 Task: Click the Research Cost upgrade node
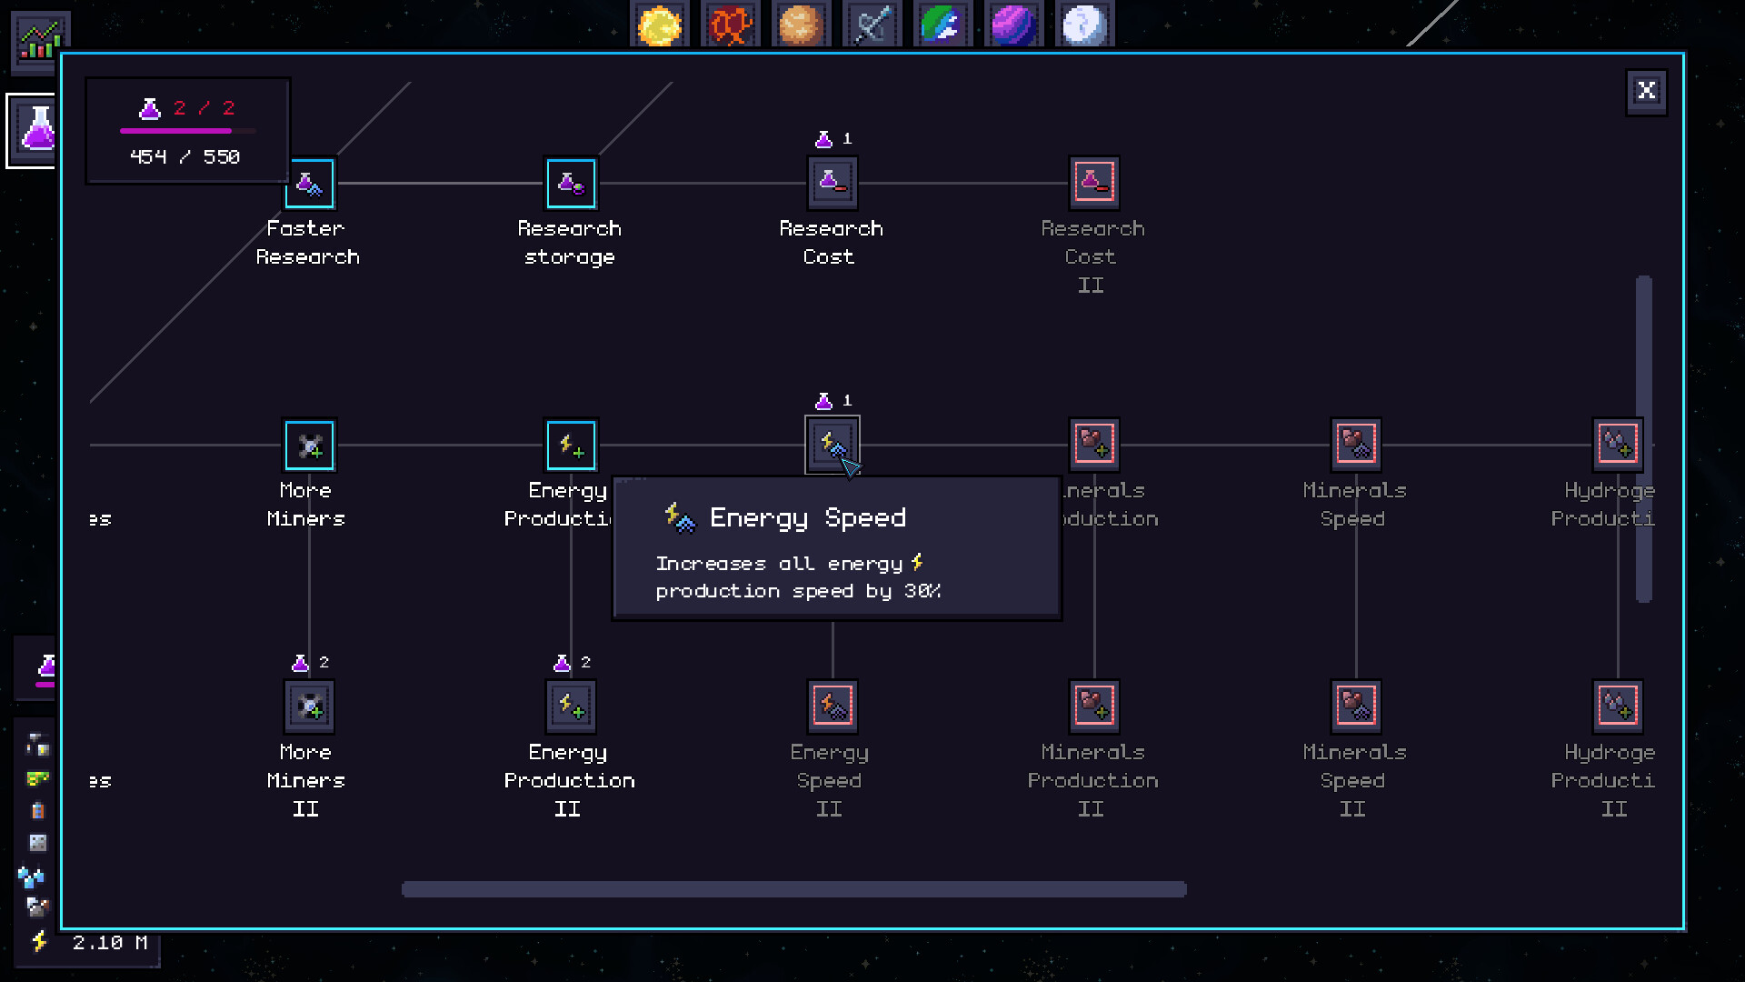[833, 184]
